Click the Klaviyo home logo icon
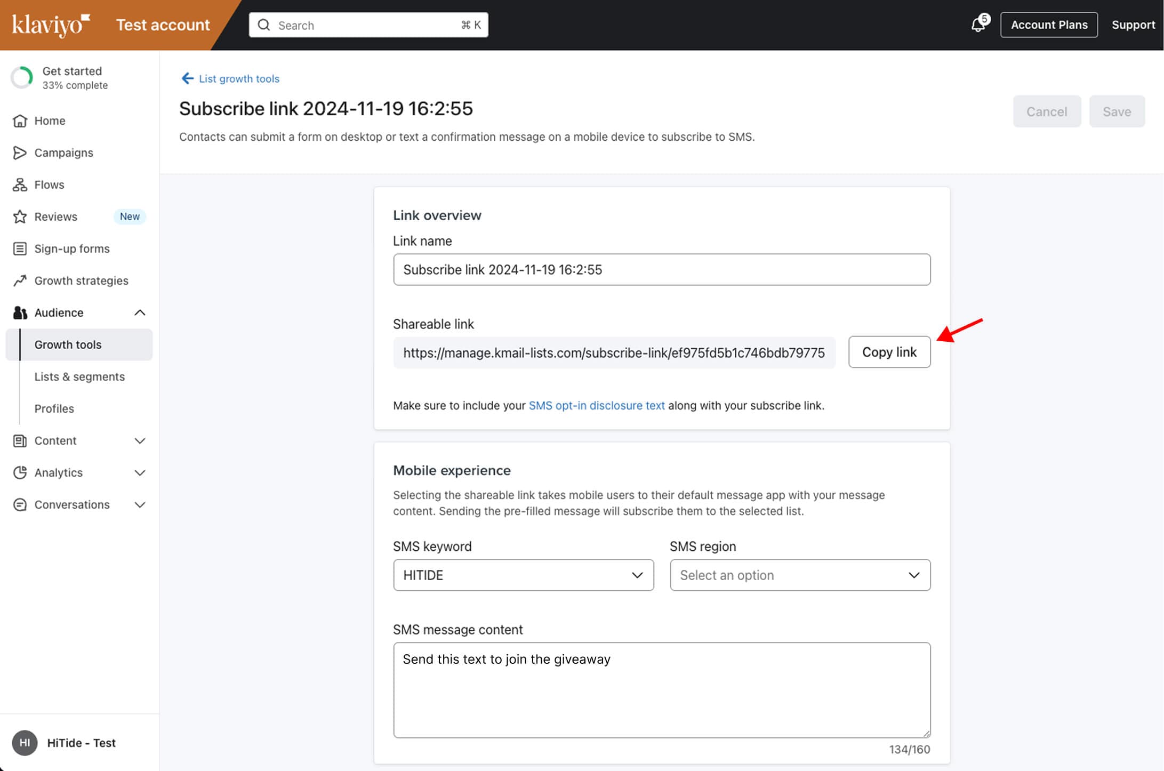1164x771 pixels. (x=53, y=25)
